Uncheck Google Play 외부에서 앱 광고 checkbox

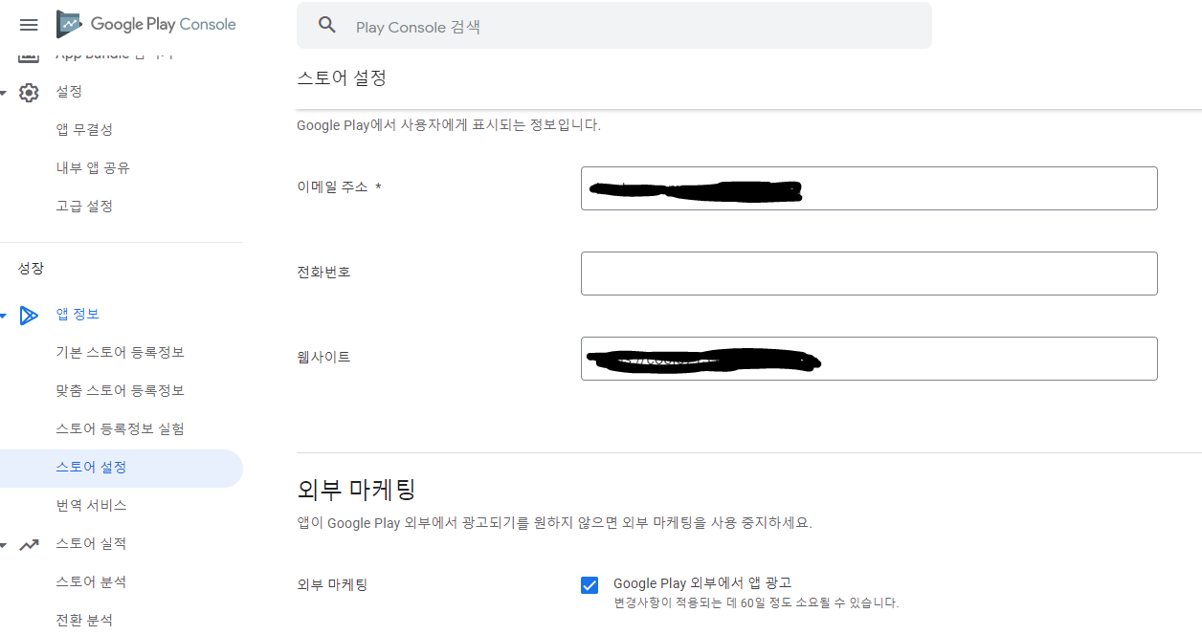coord(590,585)
